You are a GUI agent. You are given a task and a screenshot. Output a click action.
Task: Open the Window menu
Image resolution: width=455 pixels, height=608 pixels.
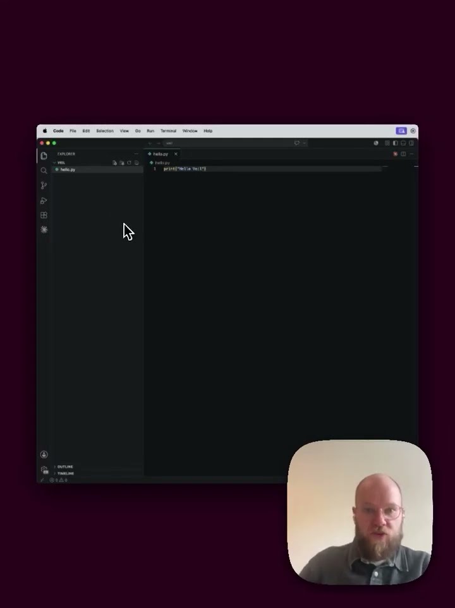point(190,131)
